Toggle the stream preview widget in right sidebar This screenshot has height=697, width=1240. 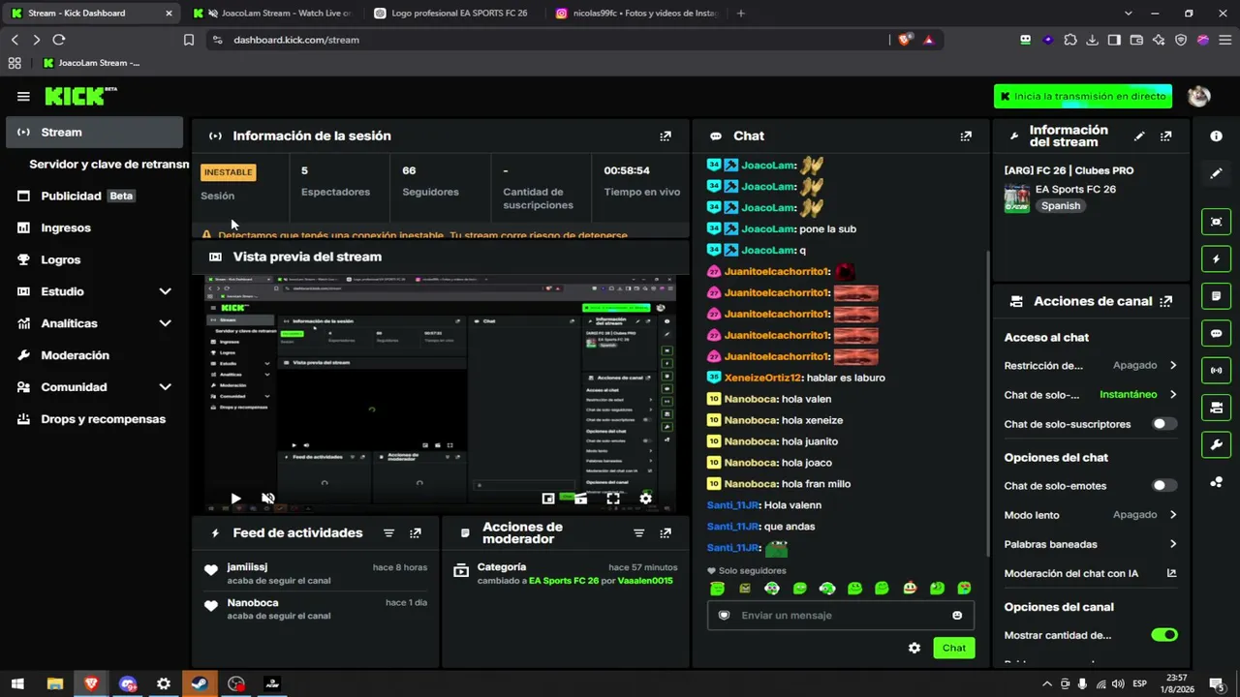[1217, 222]
